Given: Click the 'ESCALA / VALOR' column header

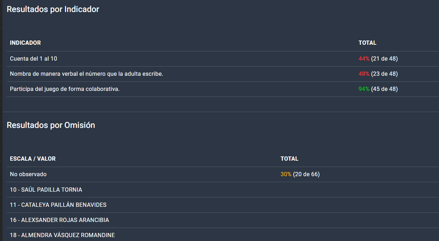Looking at the screenshot, I should point(33,159).
